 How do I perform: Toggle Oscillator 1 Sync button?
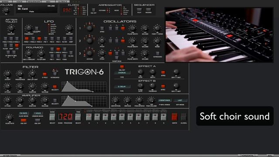[x=102, y=28]
